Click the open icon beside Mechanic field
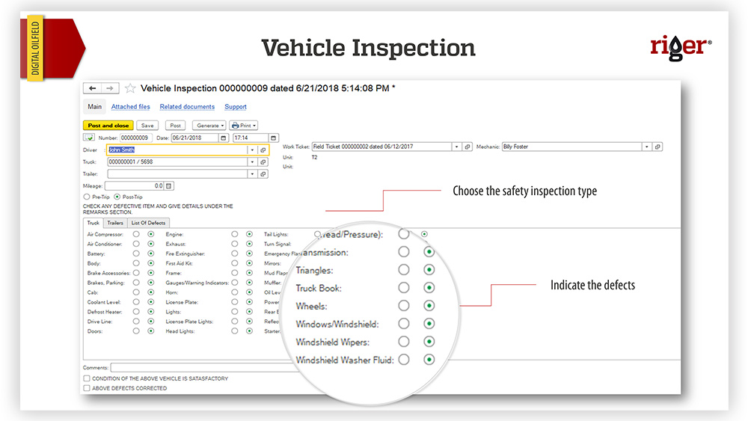The width and height of the screenshot is (748, 421). coord(657,147)
